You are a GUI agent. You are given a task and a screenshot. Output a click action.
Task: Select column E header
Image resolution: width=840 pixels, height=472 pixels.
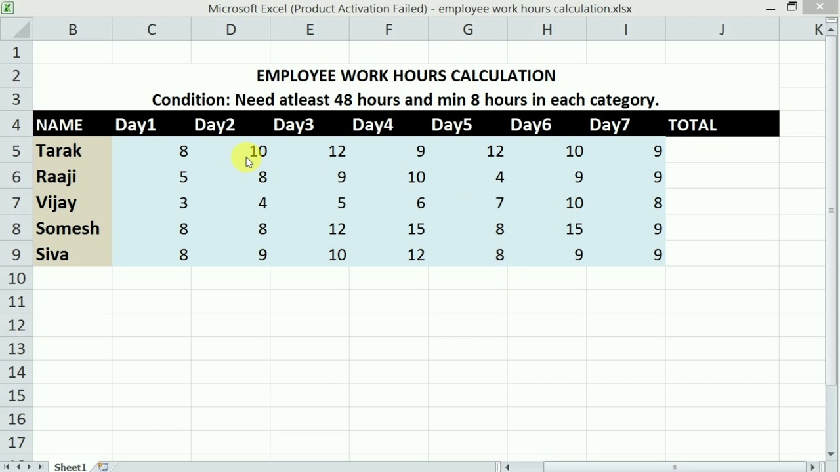coord(310,29)
